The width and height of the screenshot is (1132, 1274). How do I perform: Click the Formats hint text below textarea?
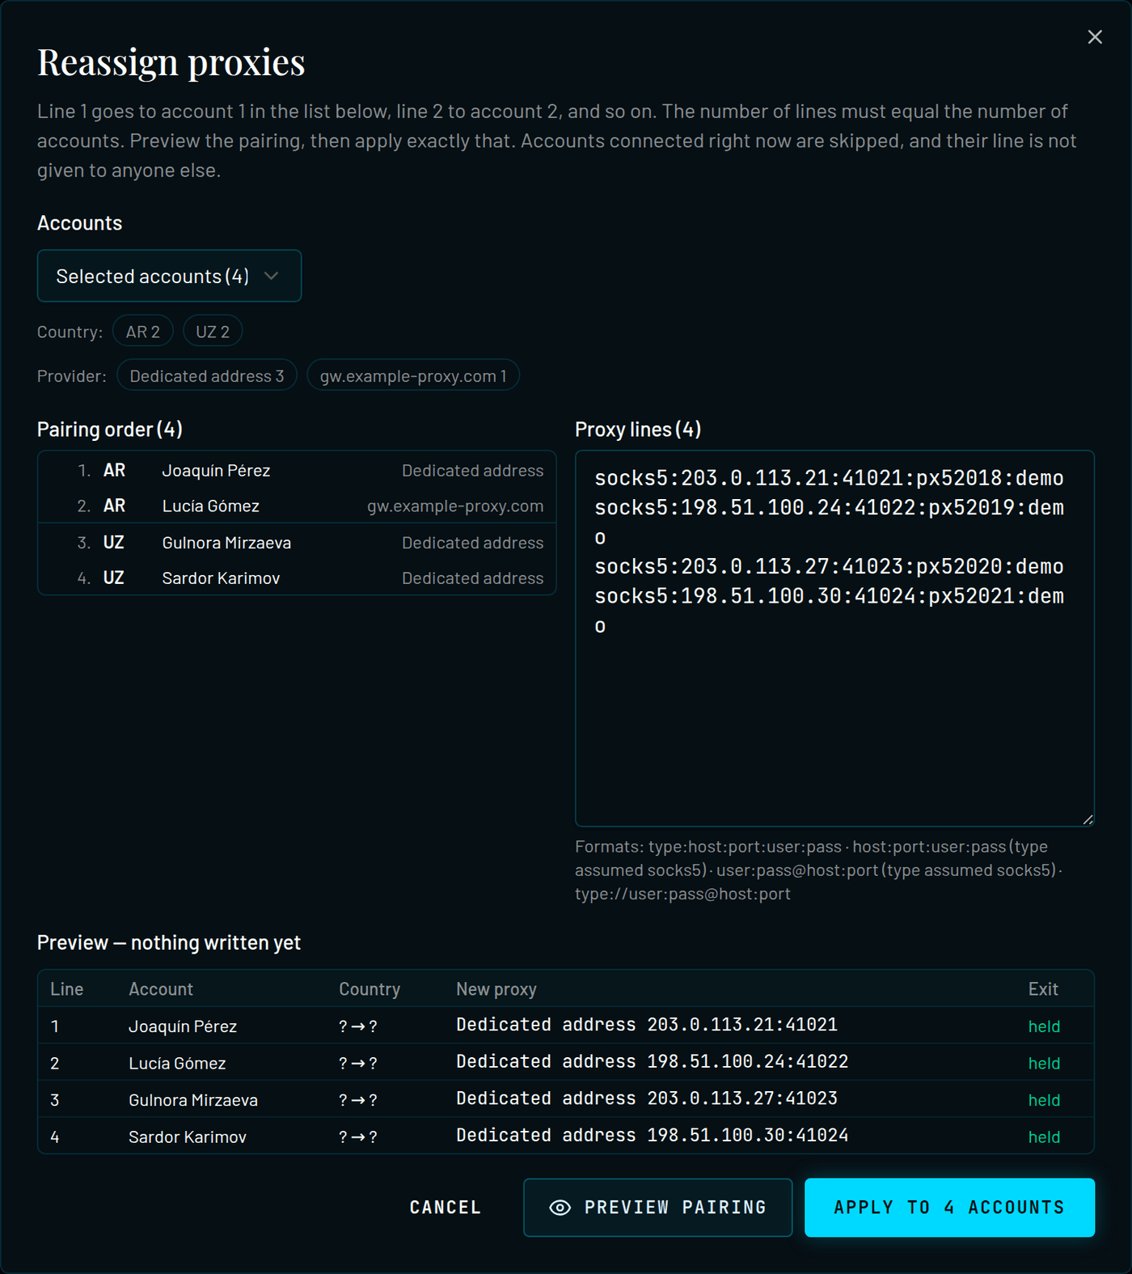[x=820, y=870]
